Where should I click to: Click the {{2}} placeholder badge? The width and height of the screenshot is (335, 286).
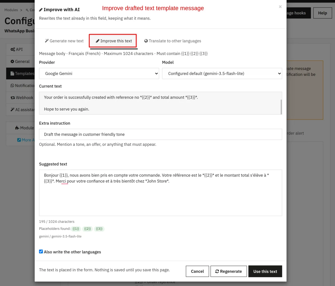coord(88,229)
